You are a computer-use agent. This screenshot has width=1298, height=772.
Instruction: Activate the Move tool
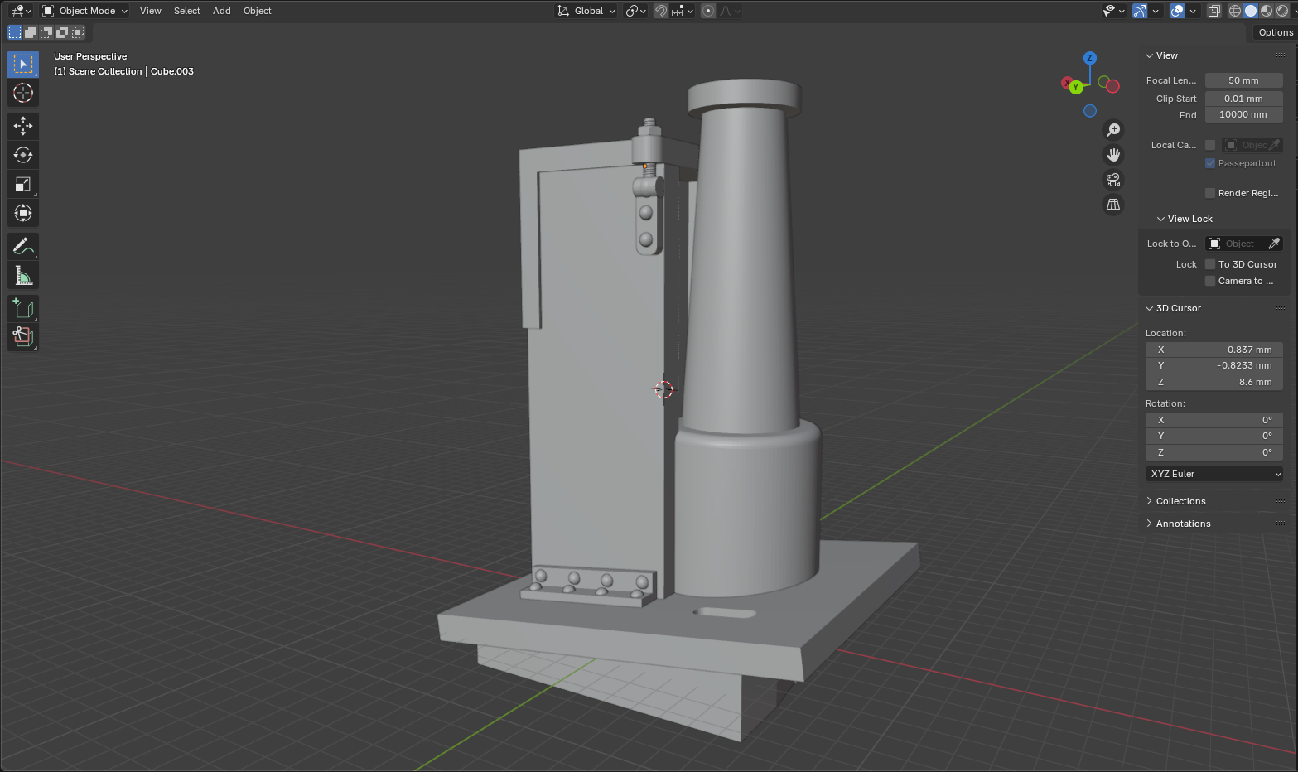[x=23, y=126]
